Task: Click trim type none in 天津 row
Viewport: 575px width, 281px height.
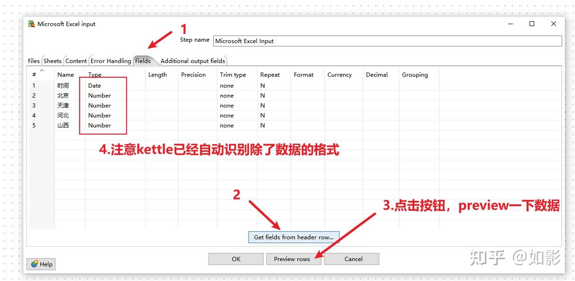Action: coord(227,106)
